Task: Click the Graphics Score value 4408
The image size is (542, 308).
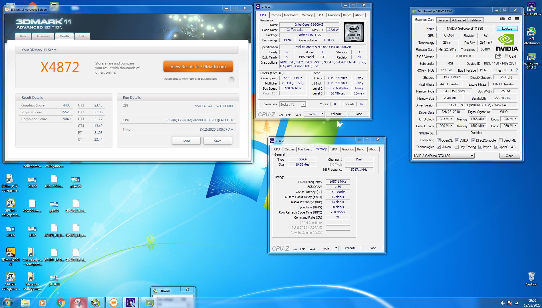Action: point(67,105)
